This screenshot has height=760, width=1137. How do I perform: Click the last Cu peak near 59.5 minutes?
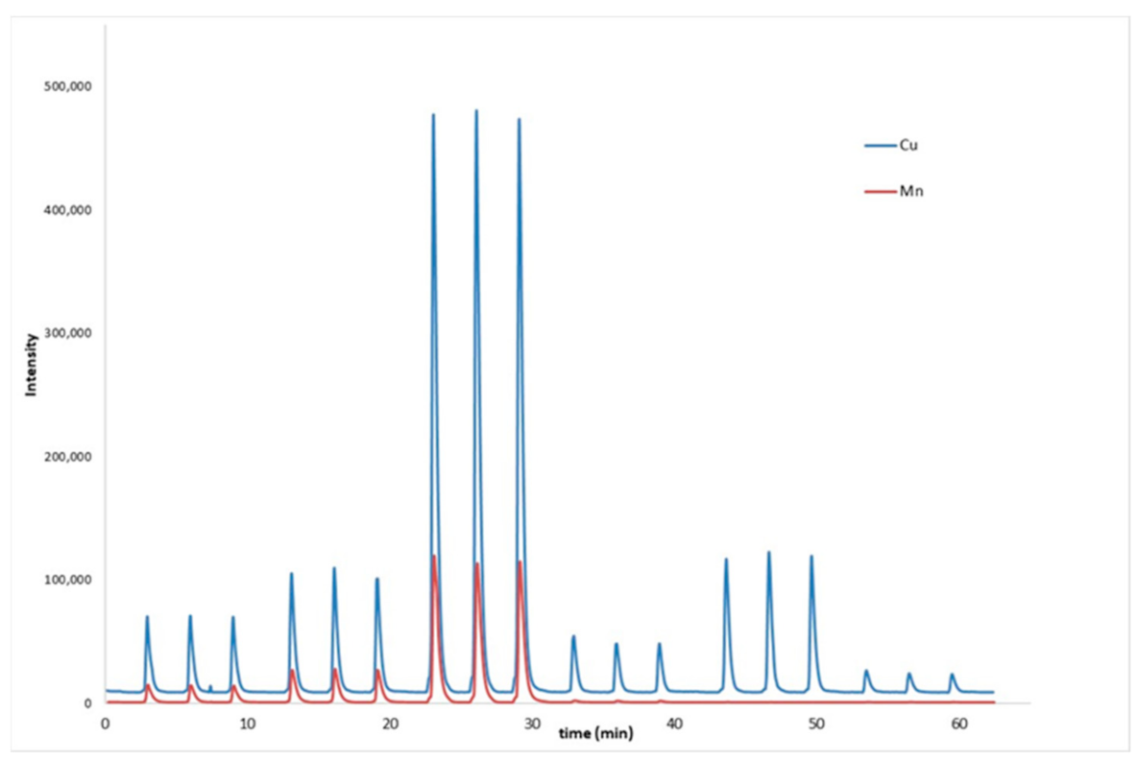(x=952, y=675)
